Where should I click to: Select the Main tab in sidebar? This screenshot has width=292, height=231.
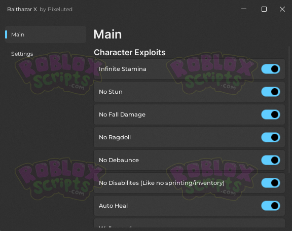[x=46, y=34]
